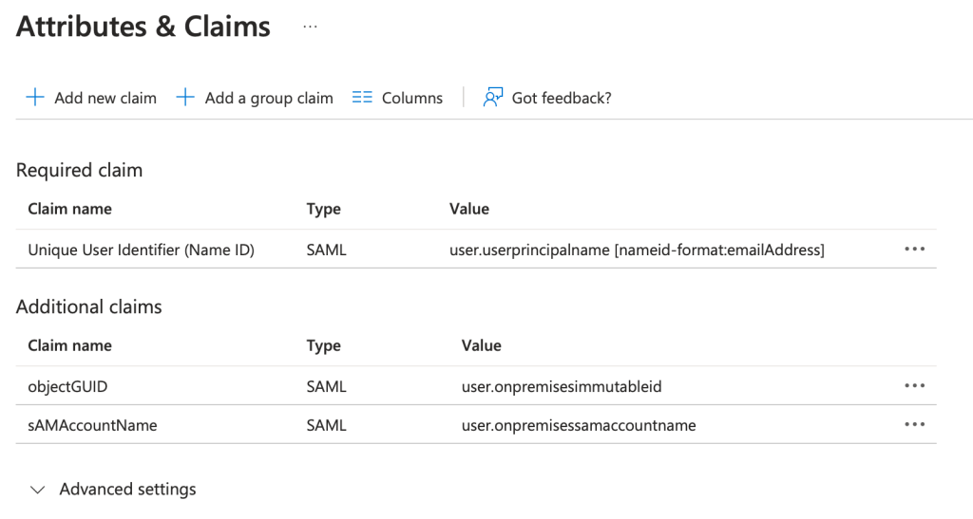Screen dimensions: 973x519
Task: Expand the Advanced settings section label
Action: tap(127, 490)
